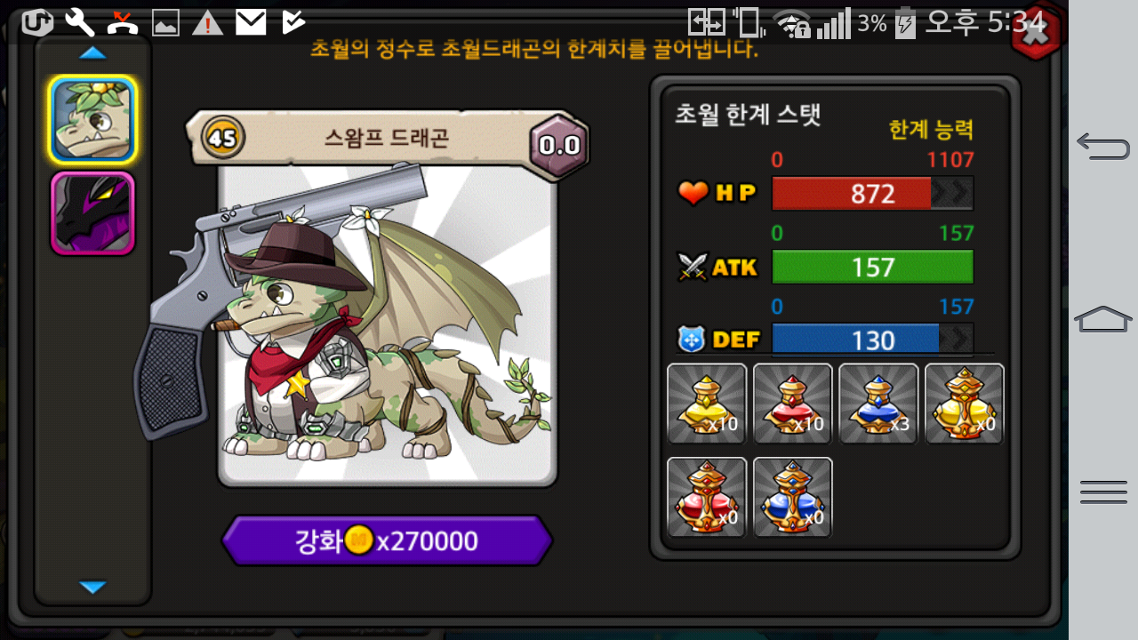Image resolution: width=1138 pixels, height=640 pixels.
Task: Click the blue DEF stat bar
Action: tap(872, 340)
